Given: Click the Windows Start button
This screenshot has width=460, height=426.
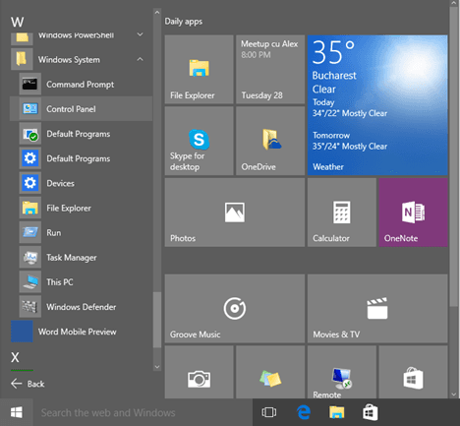Looking at the screenshot, I should [x=17, y=412].
